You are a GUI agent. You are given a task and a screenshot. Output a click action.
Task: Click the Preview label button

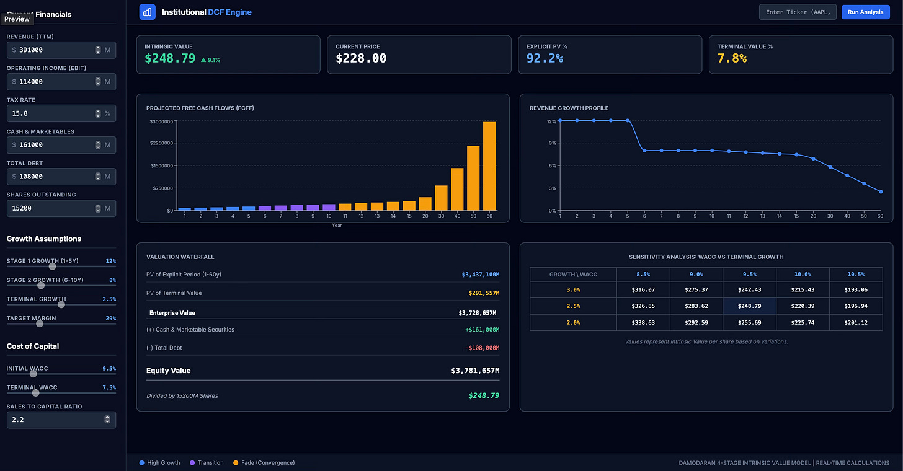click(17, 19)
